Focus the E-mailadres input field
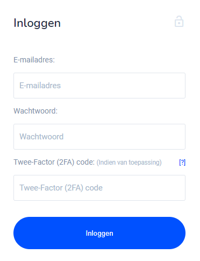This screenshot has width=200, height=261. [99, 86]
